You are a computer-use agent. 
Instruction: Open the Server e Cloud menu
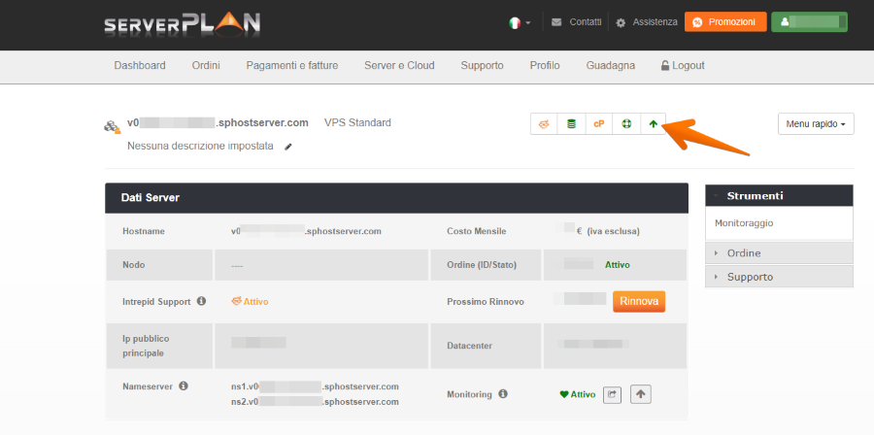pos(399,66)
